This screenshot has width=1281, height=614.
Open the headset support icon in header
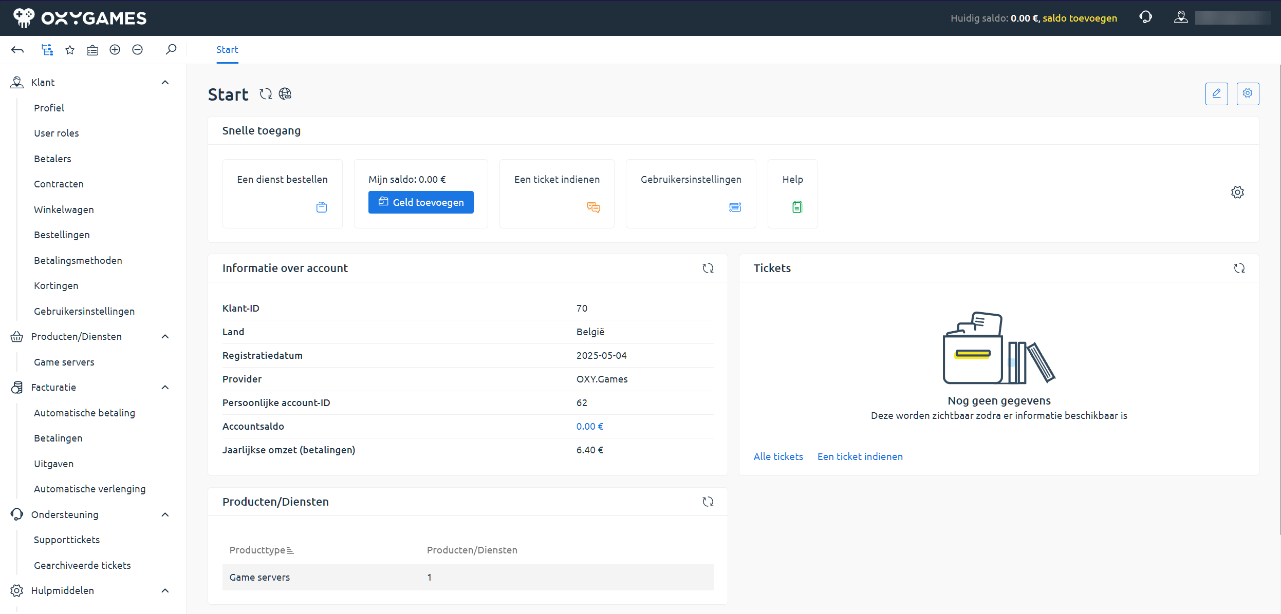pos(1146,17)
